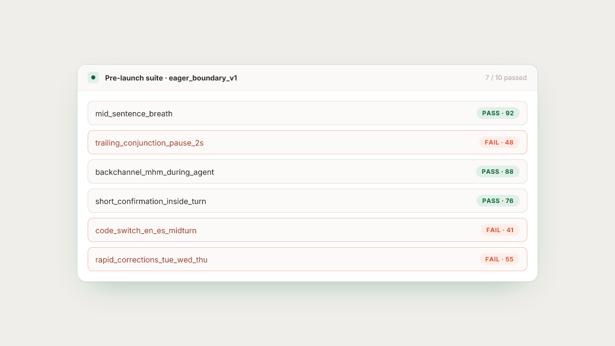
Task: Open trailing_conjunction_pause_2s failed test
Action: [x=307, y=143]
